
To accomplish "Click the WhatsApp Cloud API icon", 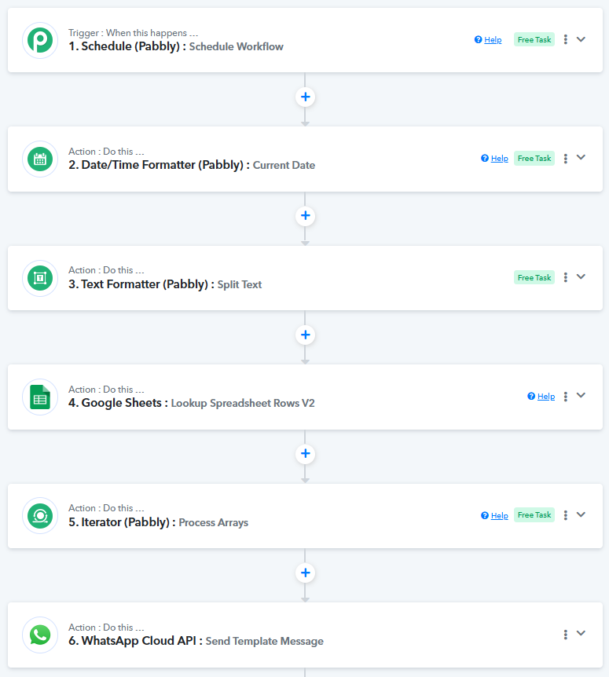I will coord(40,635).
